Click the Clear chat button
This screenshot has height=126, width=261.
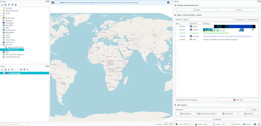(x=238, y=100)
